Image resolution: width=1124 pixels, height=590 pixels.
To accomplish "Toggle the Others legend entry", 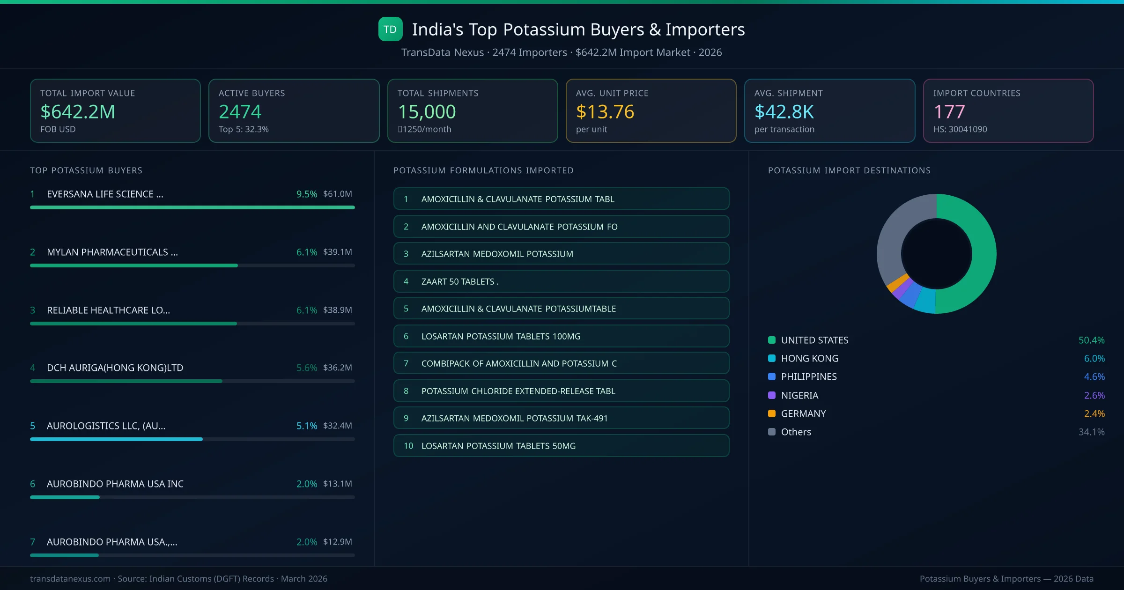I will pos(795,432).
